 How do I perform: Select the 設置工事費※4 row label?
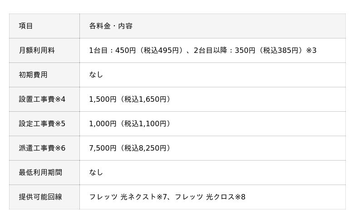tap(42, 100)
